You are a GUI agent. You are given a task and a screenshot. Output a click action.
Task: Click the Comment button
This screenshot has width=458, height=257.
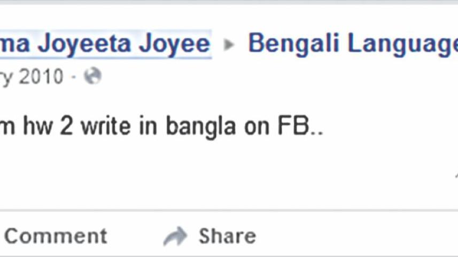coord(55,236)
